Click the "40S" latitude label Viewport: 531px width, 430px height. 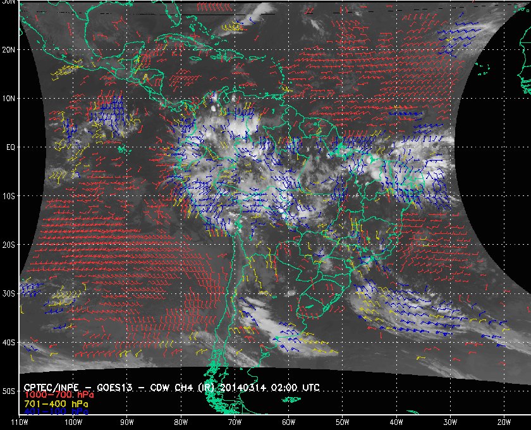pos(9,343)
